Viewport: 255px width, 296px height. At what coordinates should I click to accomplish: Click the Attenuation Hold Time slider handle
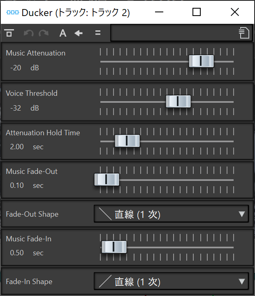point(127,141)
